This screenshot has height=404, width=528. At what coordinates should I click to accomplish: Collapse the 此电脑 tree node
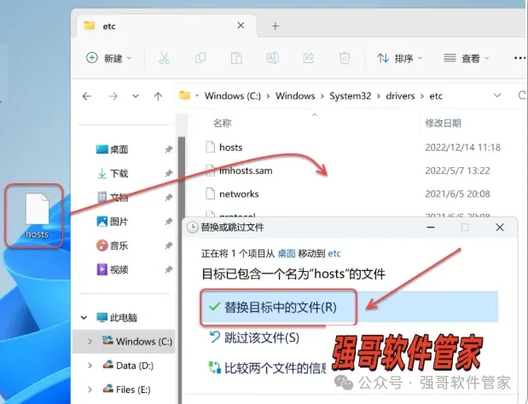coord(84,317)
